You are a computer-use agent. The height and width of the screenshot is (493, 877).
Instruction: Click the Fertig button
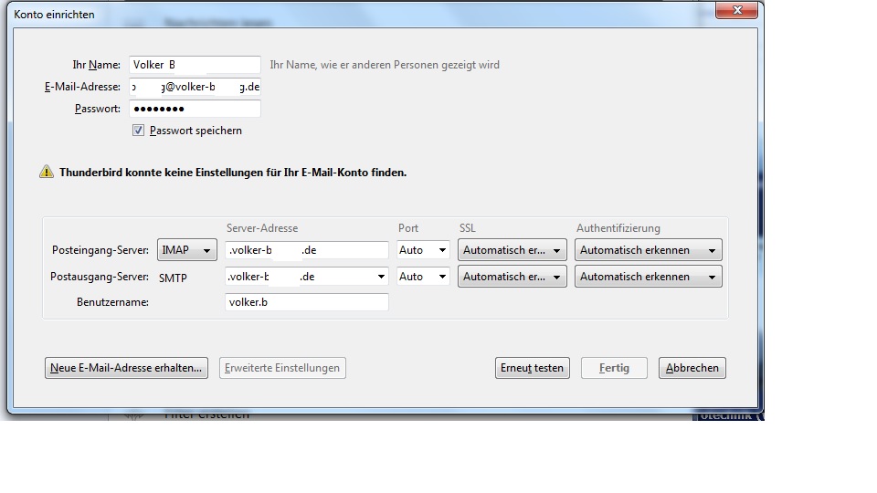pos(614,368)
